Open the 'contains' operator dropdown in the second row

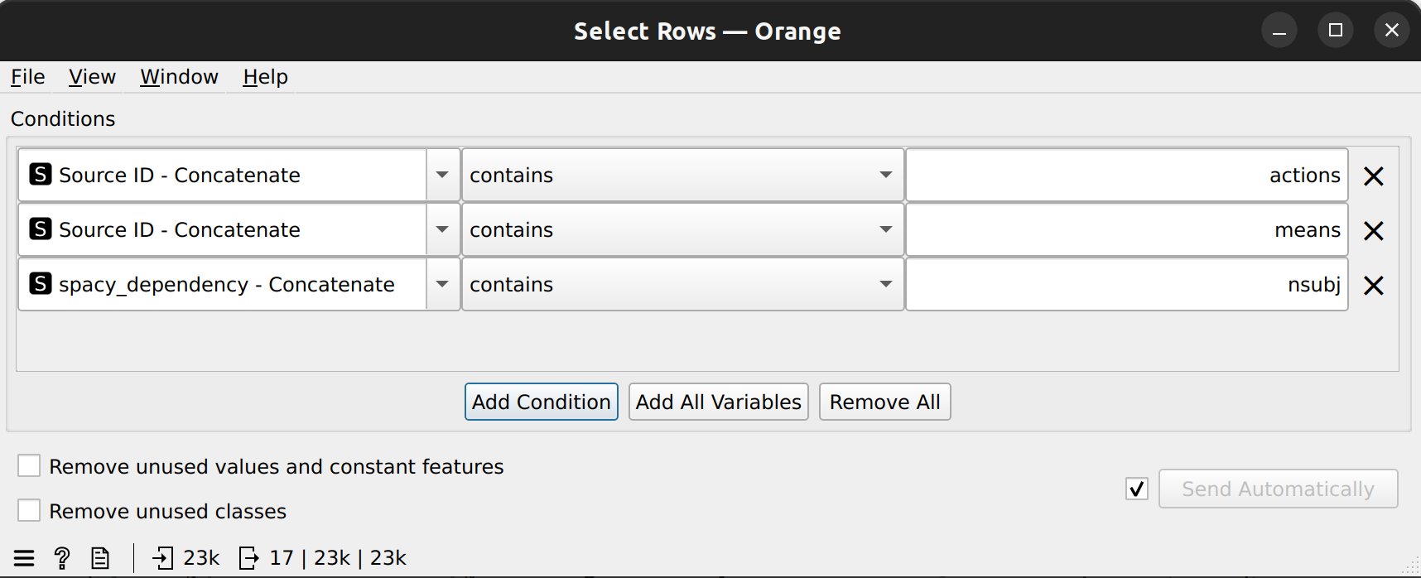click(x=682, y=230)
